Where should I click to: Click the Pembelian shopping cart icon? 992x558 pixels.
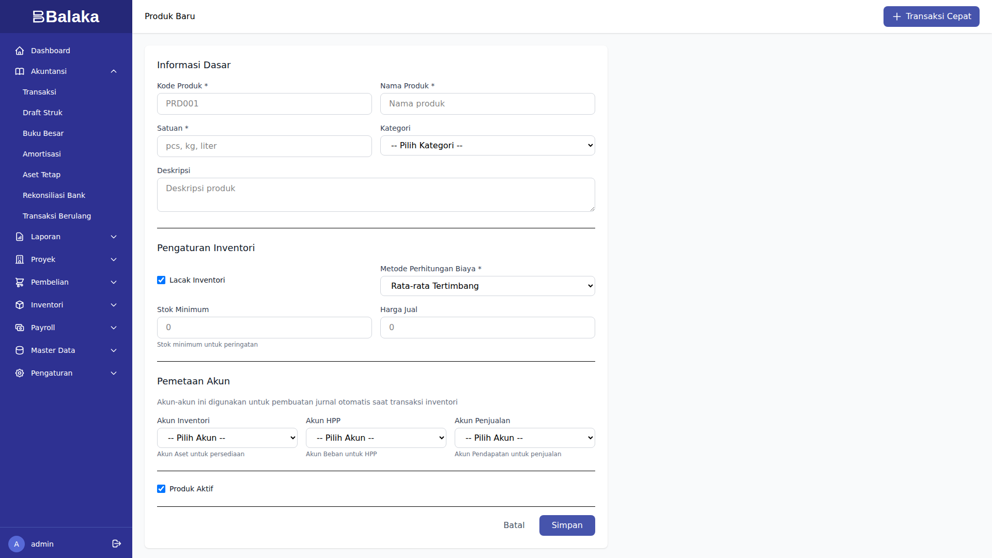(20, 282)
